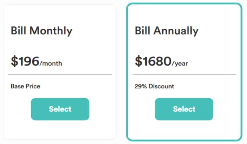
Task: Click the Base Price label
Action: (x=25, y=86)
